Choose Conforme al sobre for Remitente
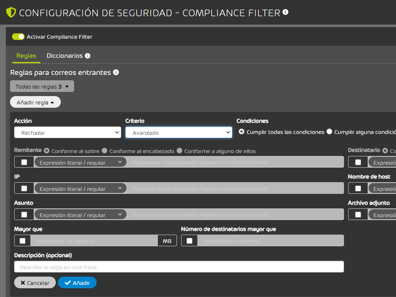 coord(47,151)
